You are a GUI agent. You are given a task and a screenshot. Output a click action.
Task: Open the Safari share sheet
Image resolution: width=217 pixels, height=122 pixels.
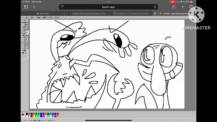(174, 7)
